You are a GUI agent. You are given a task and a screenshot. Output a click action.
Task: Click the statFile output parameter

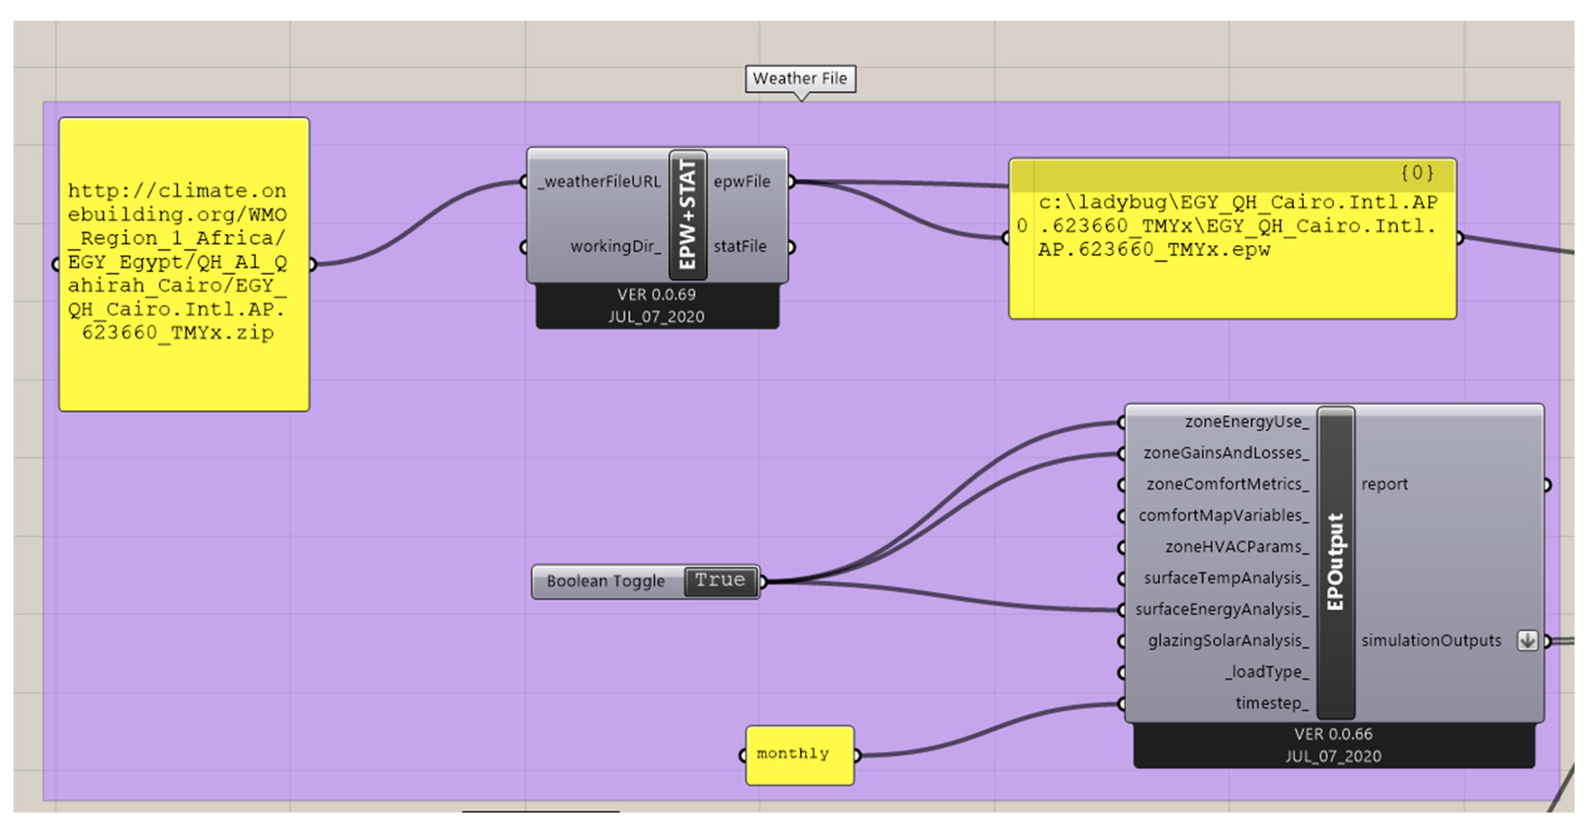coord(740,246)
